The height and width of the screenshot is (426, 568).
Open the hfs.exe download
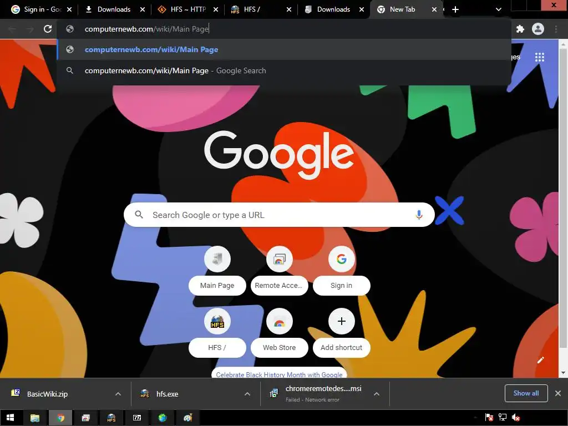[x=167, y=394]
